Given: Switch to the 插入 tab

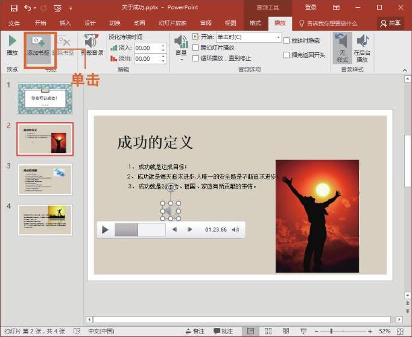Looking at the screenshot, I should point(65,23).
